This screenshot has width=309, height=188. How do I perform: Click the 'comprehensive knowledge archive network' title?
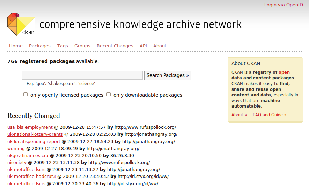(140, 25)
